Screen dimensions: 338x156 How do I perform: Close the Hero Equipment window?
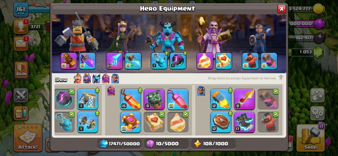[281, 9]
